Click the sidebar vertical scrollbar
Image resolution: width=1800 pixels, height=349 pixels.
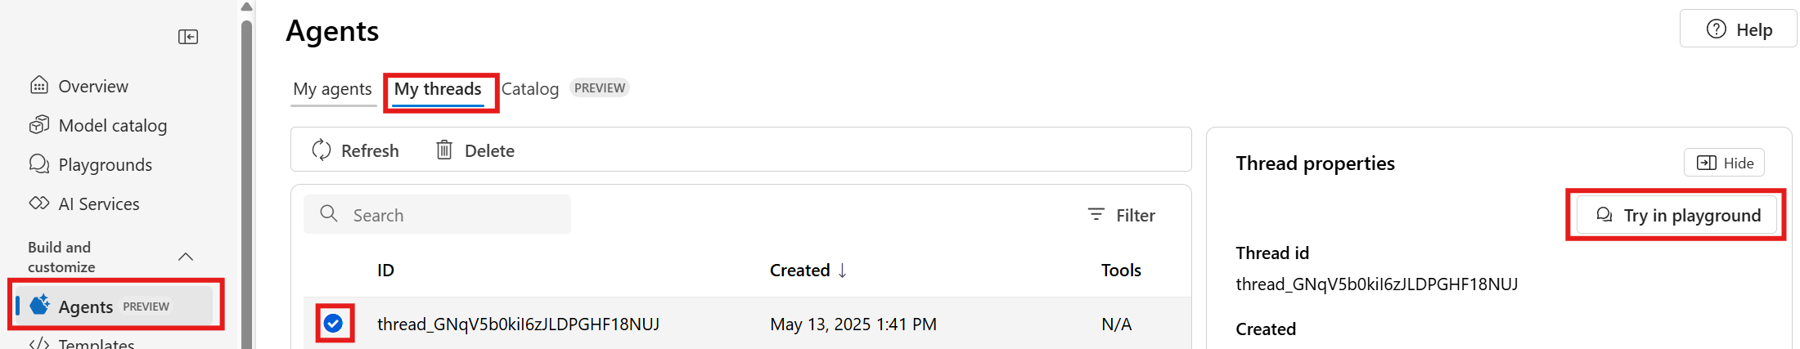pos(246,180)
